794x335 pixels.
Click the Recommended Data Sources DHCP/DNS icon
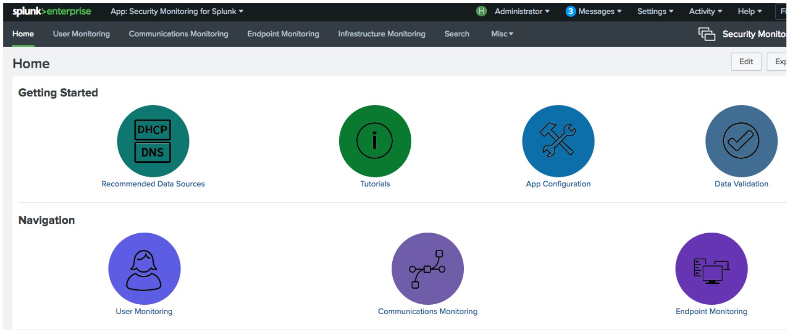pyautogui.click(x=153, y=141)
